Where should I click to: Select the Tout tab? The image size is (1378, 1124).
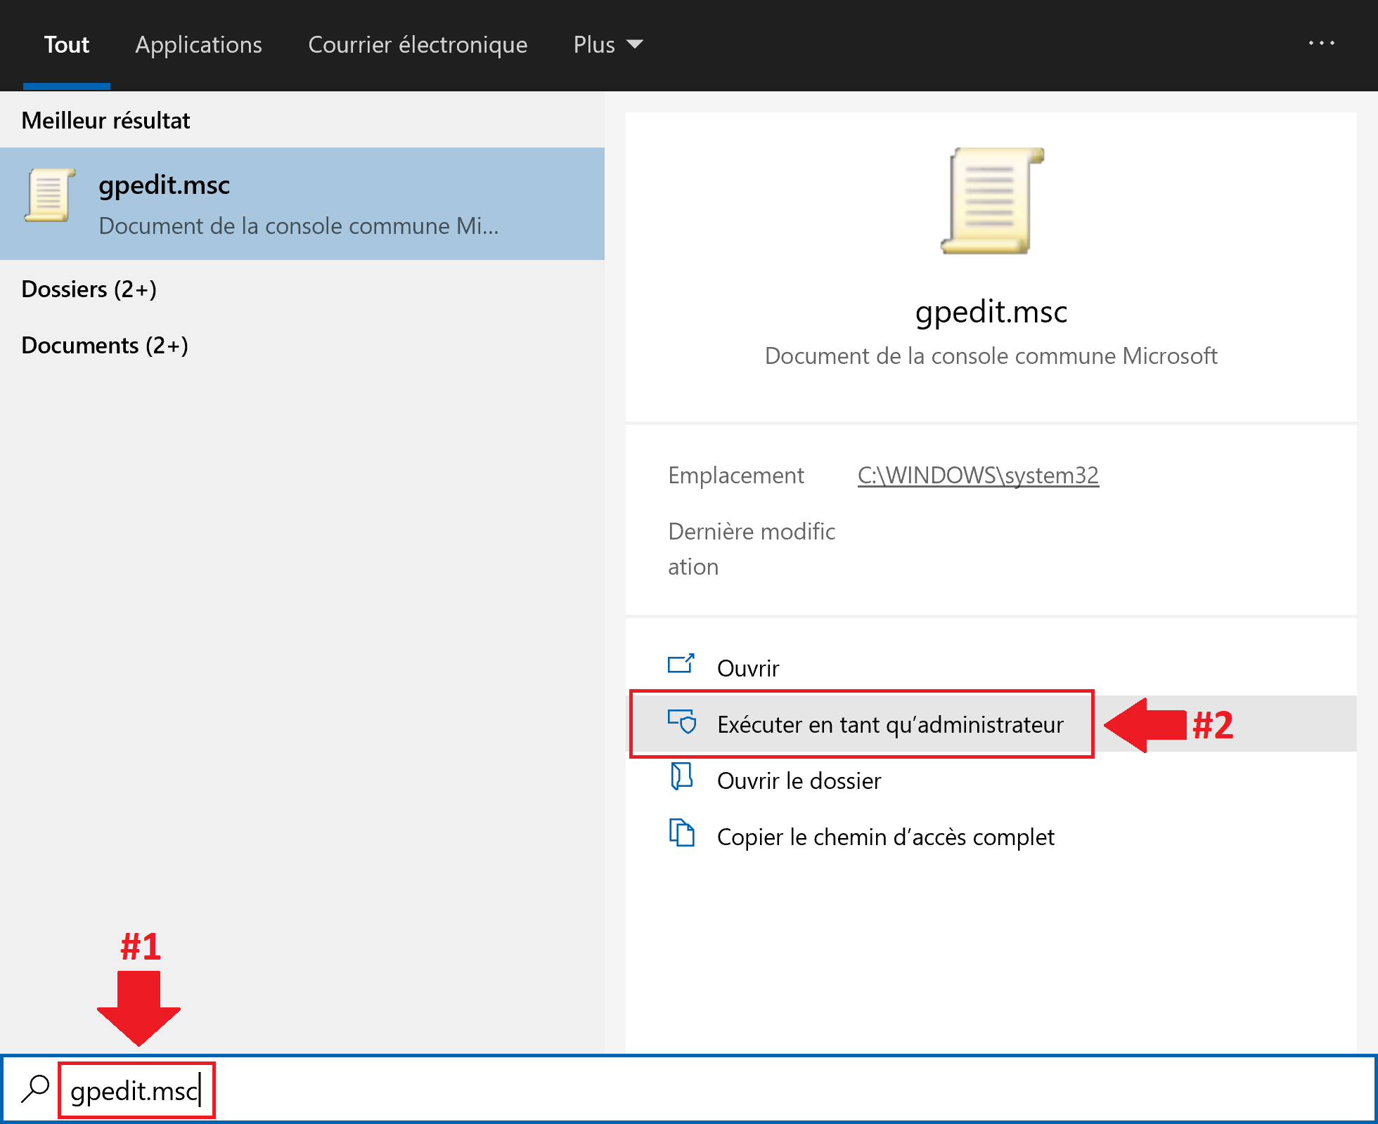coord(67,45)
